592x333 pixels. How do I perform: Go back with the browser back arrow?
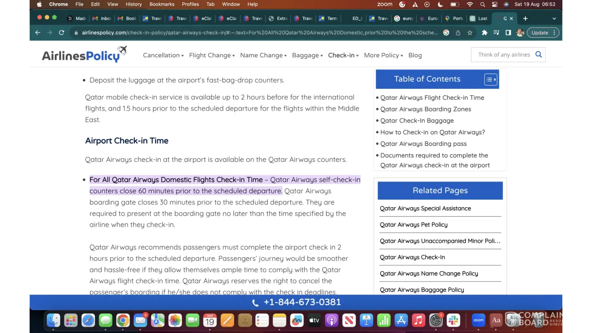38,33
